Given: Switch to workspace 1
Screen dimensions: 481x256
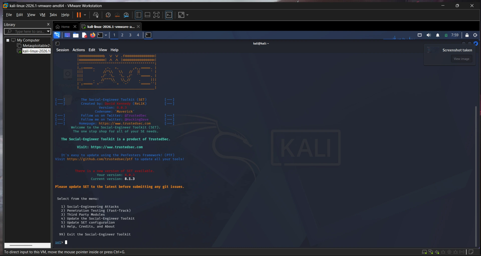Looking at the screenshot, I should coord(114,35).
